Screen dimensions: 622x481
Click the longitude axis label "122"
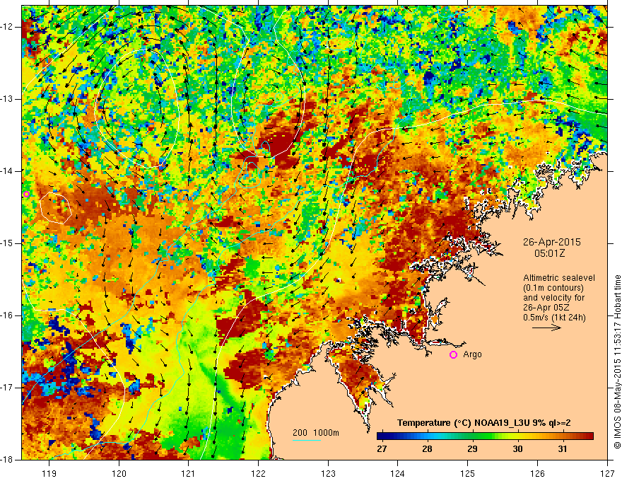click(x=258, y=473)
